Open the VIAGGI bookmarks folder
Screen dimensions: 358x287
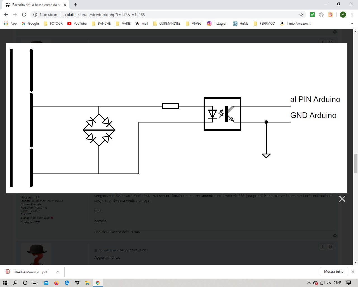(194, 24)
